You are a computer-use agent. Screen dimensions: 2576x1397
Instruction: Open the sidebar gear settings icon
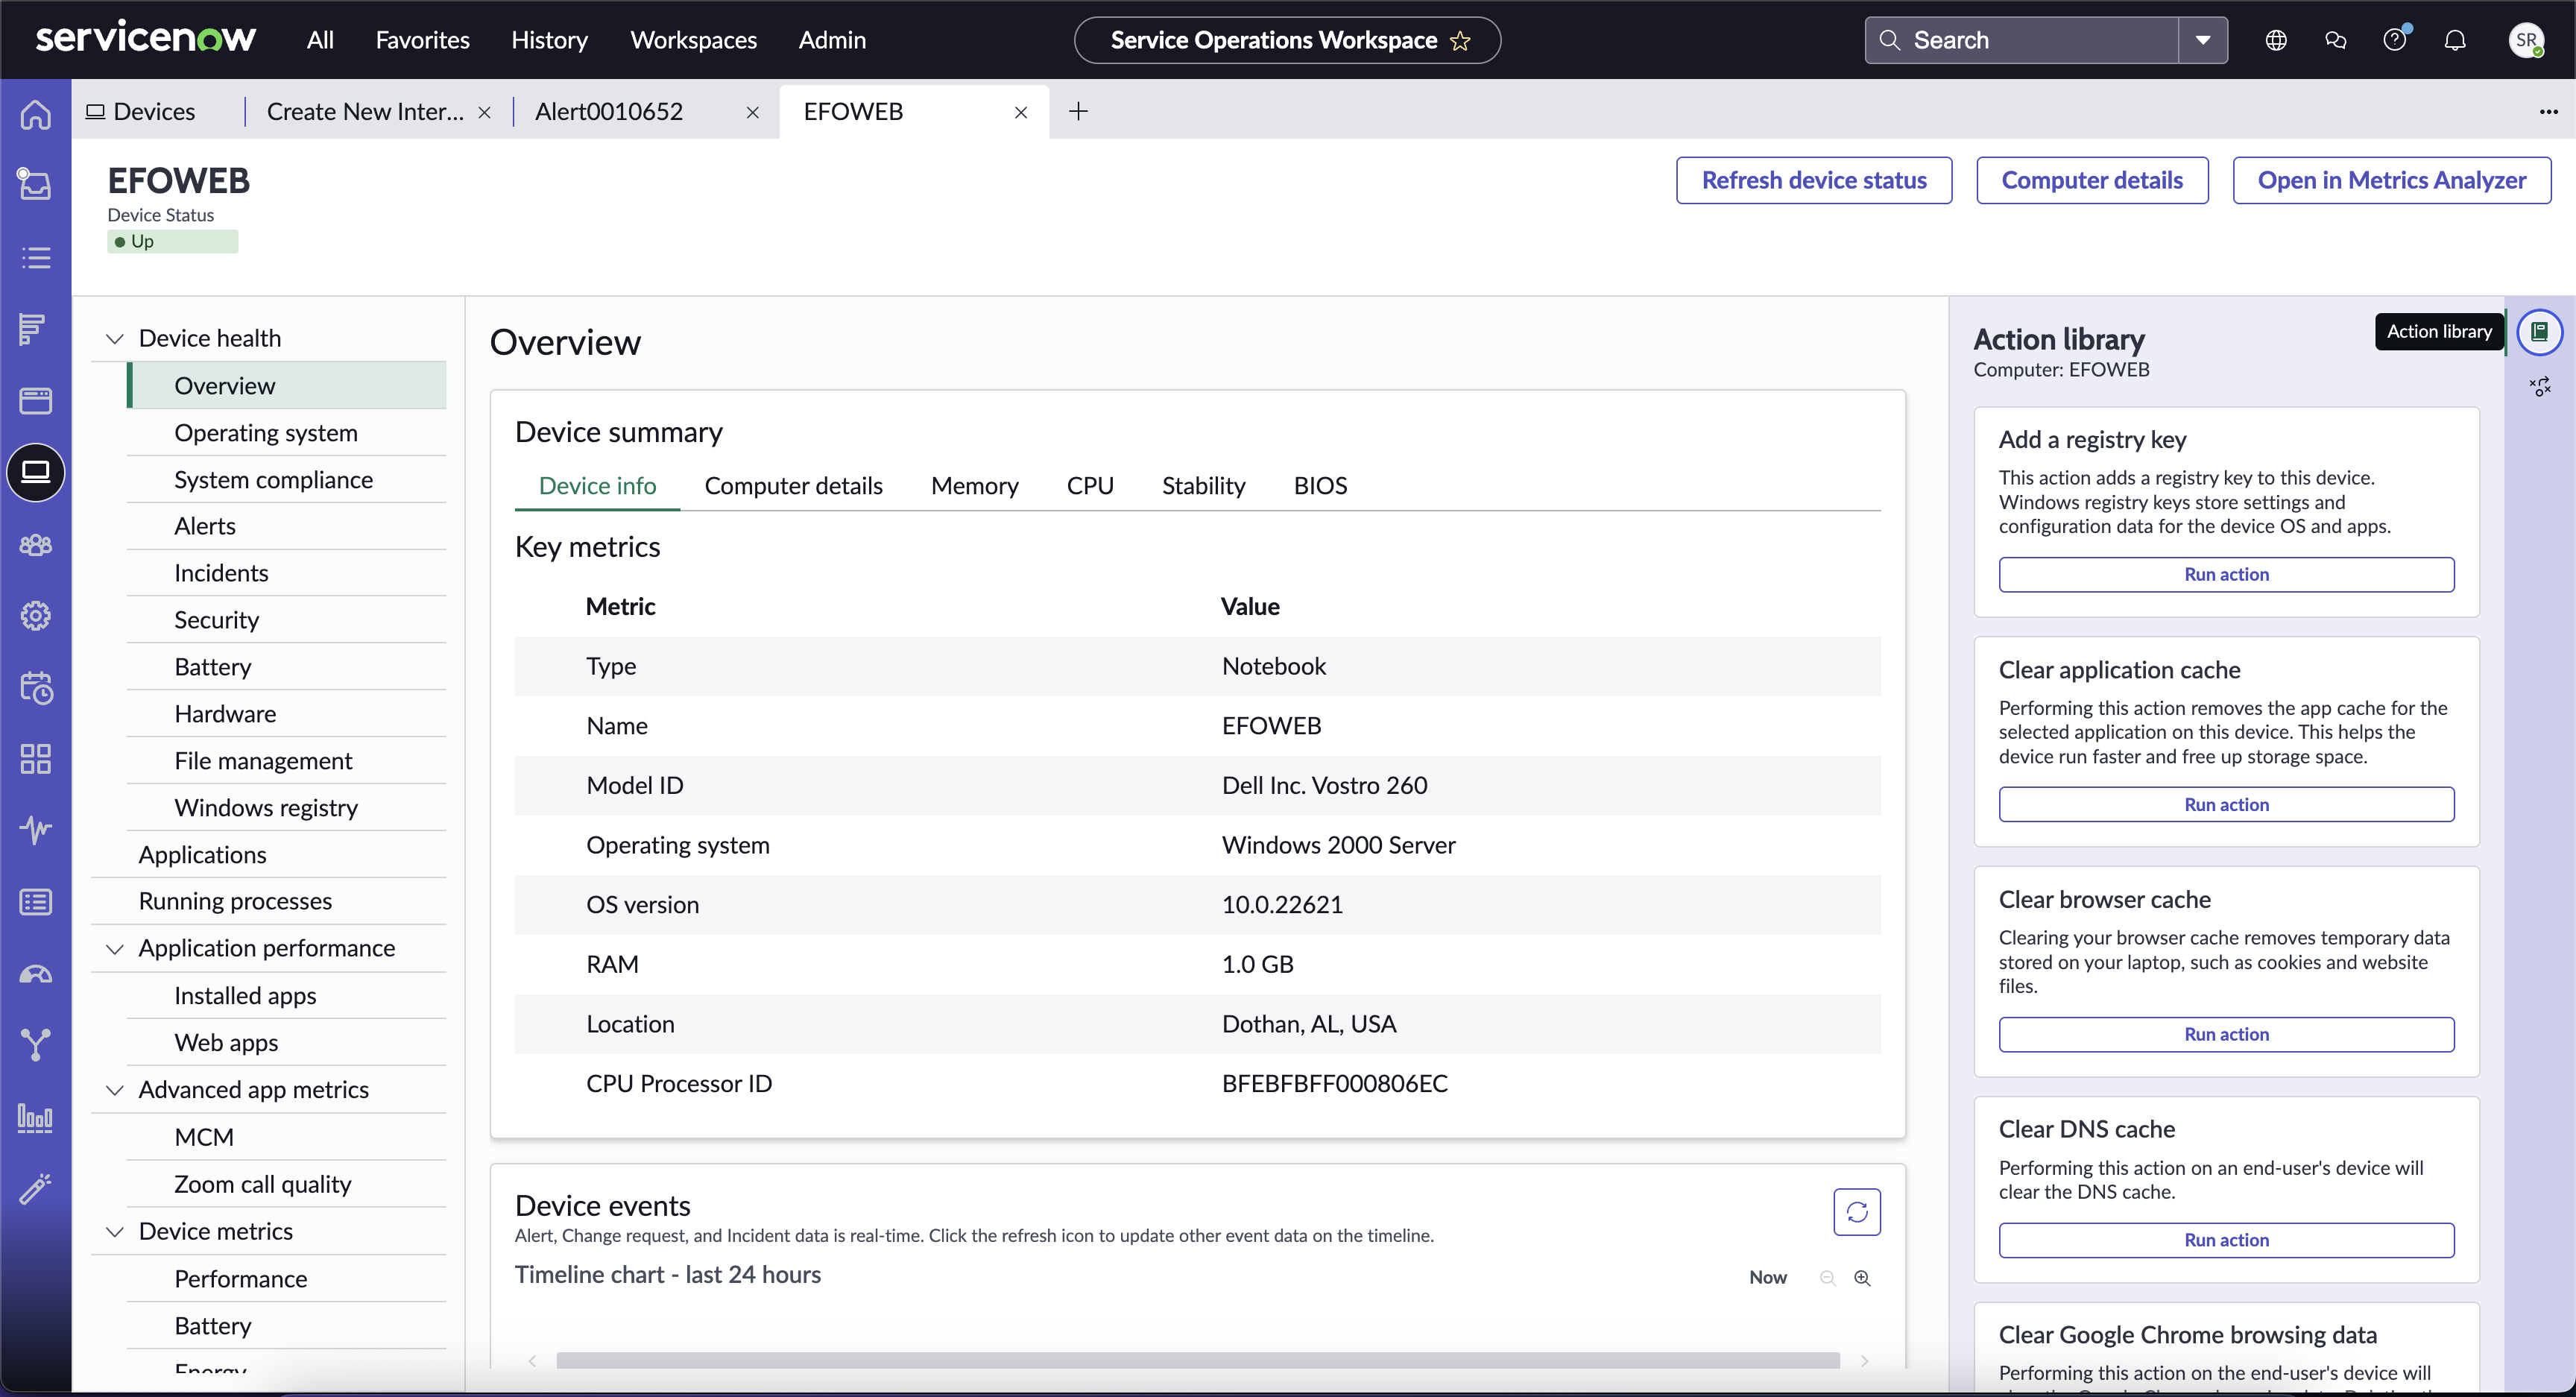click(x=36, y=616)
